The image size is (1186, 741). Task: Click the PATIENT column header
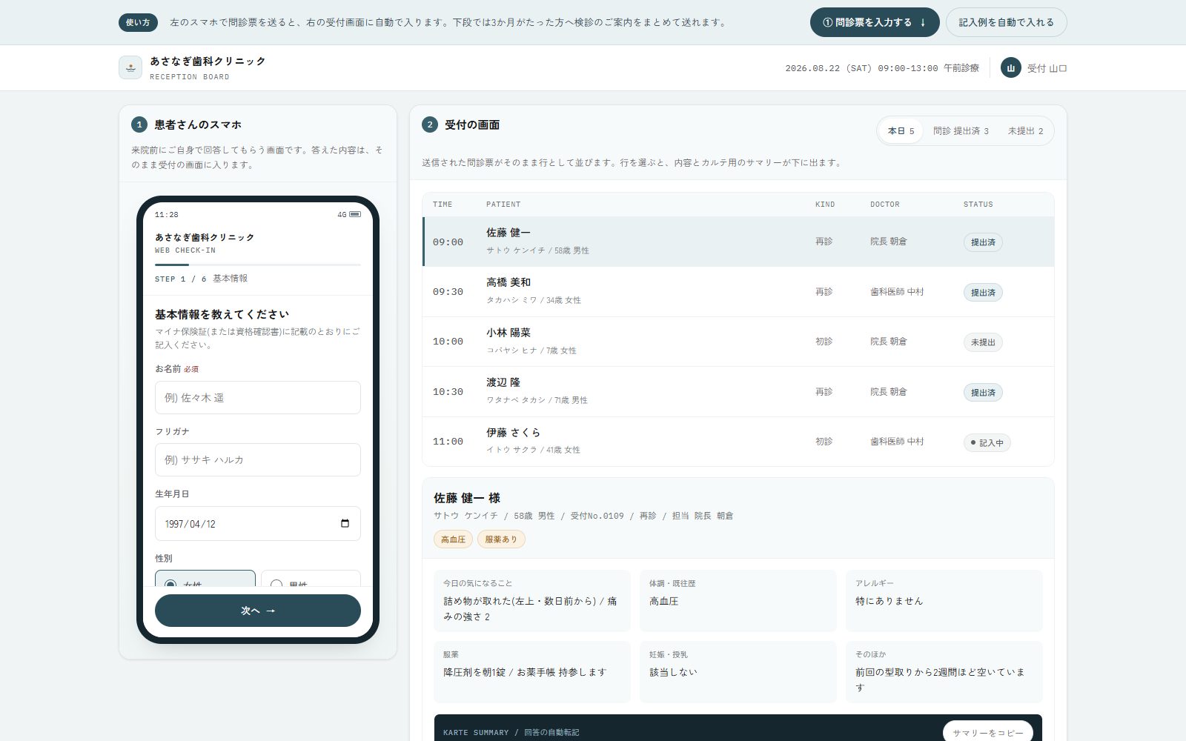(503, 205)
